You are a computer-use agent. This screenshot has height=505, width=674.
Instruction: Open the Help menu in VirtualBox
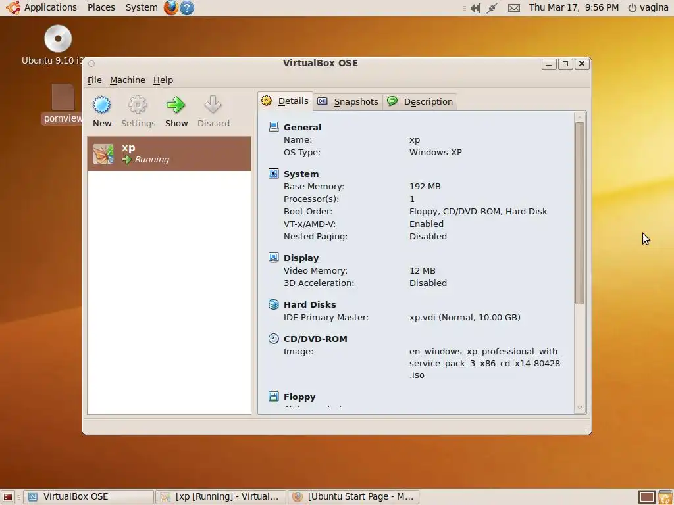click(x=163, y=80)
